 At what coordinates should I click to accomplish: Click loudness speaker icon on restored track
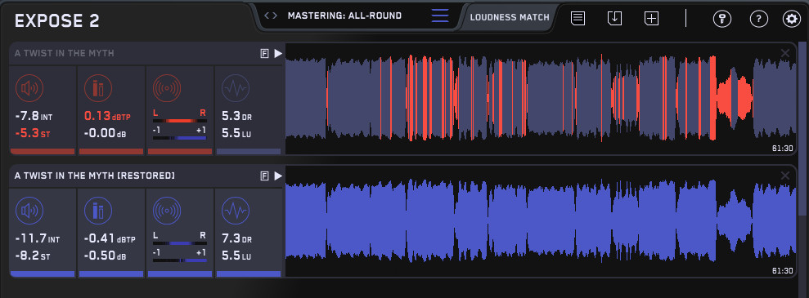pyautogui.click(x=29, y=211)
